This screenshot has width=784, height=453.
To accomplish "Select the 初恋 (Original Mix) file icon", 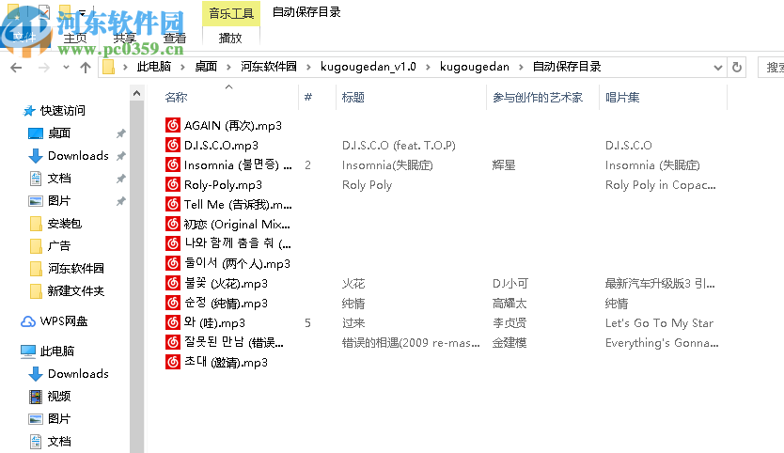I will point(173,224).
